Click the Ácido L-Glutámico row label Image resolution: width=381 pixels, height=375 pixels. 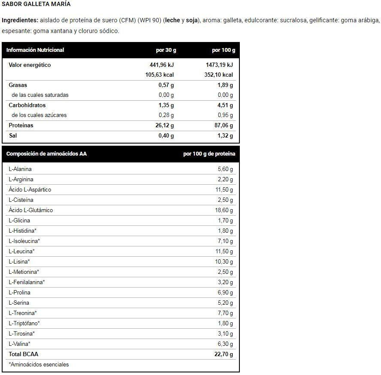click(30, 210)
